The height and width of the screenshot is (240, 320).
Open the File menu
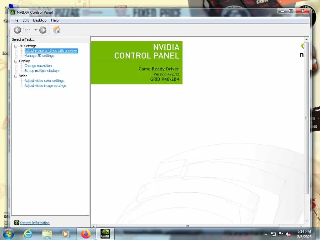tap(15, 20)
